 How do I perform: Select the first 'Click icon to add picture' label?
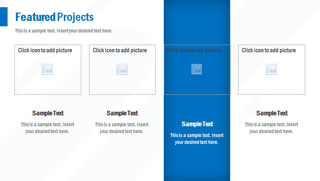(x=45, y=50)
